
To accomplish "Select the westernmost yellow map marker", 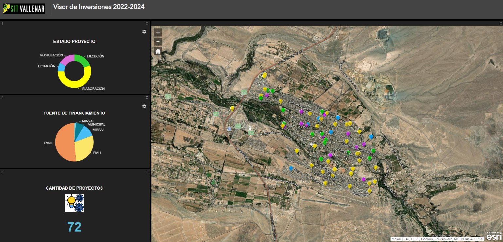I will pos(232,108).
